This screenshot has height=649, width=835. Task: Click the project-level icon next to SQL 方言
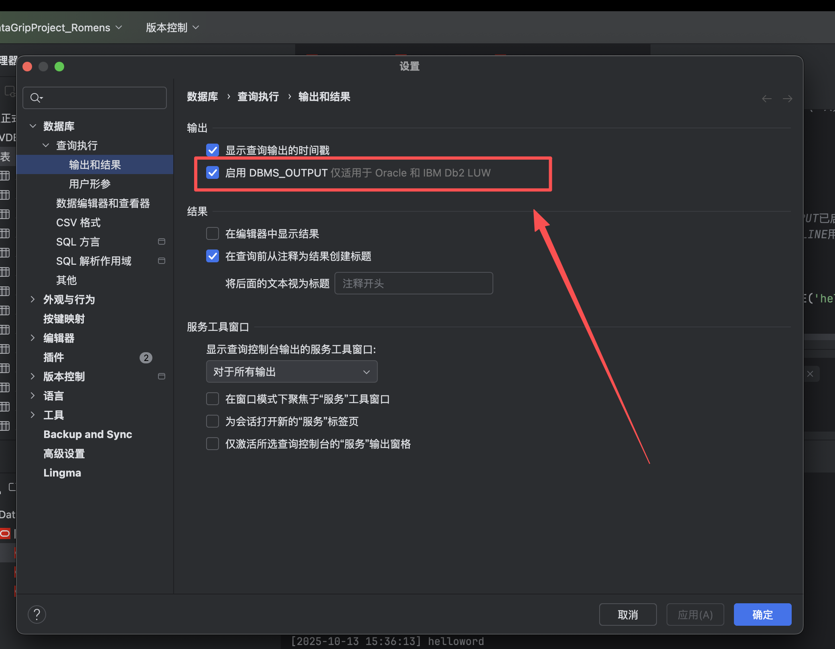pos(162,241)
